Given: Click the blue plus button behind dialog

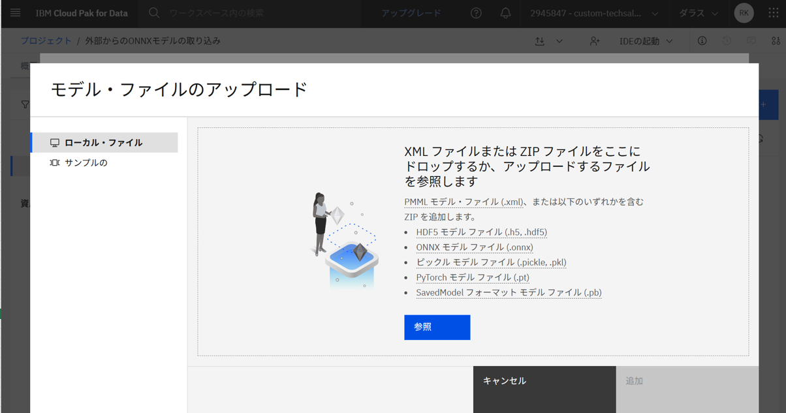Looking at the screenshot, I should click(768, 104).
